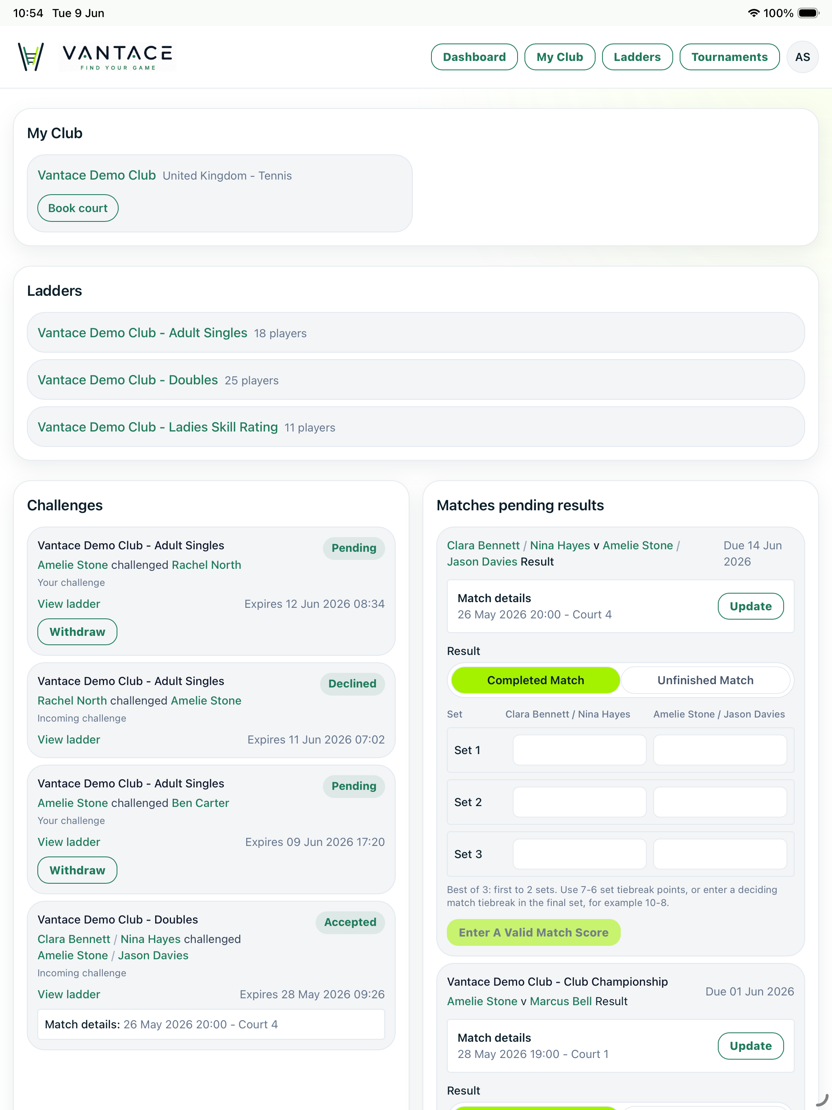Click the Pending badge on the Rachel North challenge
832x1110 pixels.
pyautogui.click(x=354, y=548)
